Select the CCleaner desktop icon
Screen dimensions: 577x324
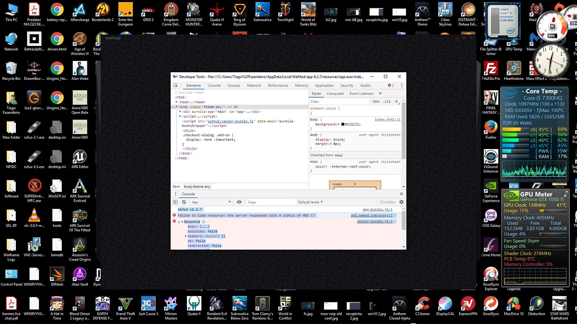422,306
